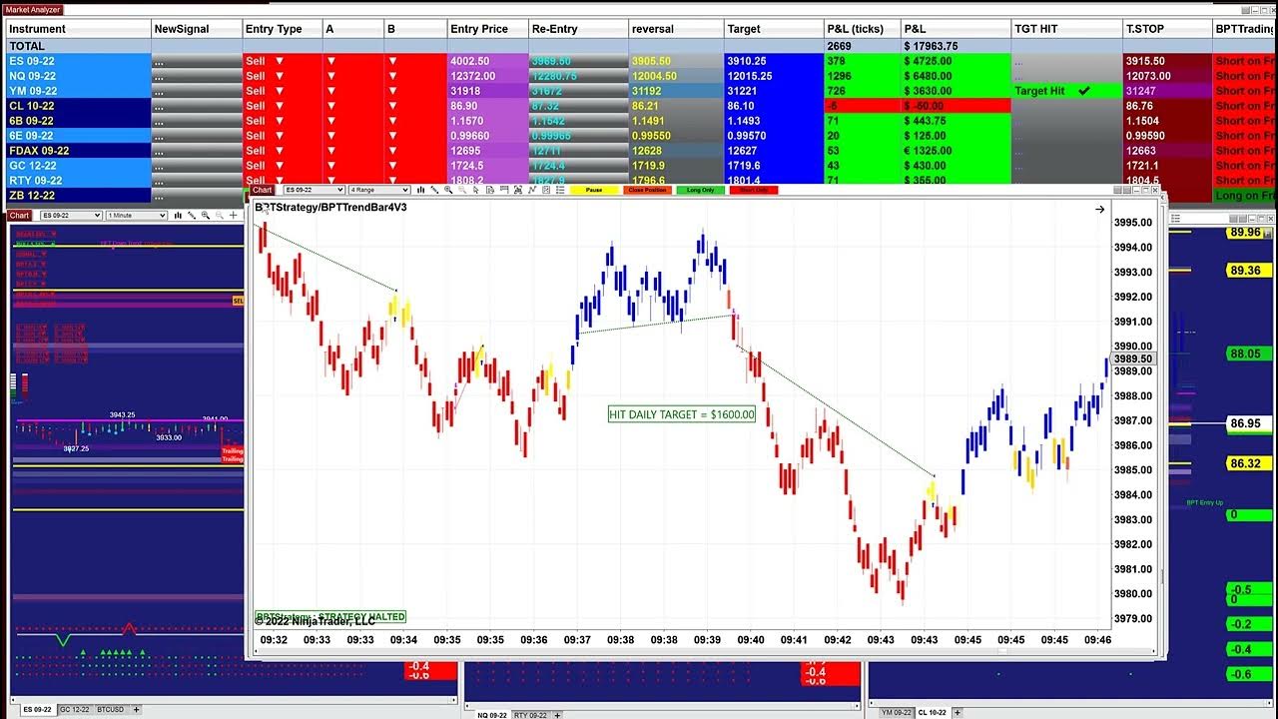This screenshot has height=719, width=1278.
Task: Click ES entry price cell 4002.50
Action: [487, 61]
